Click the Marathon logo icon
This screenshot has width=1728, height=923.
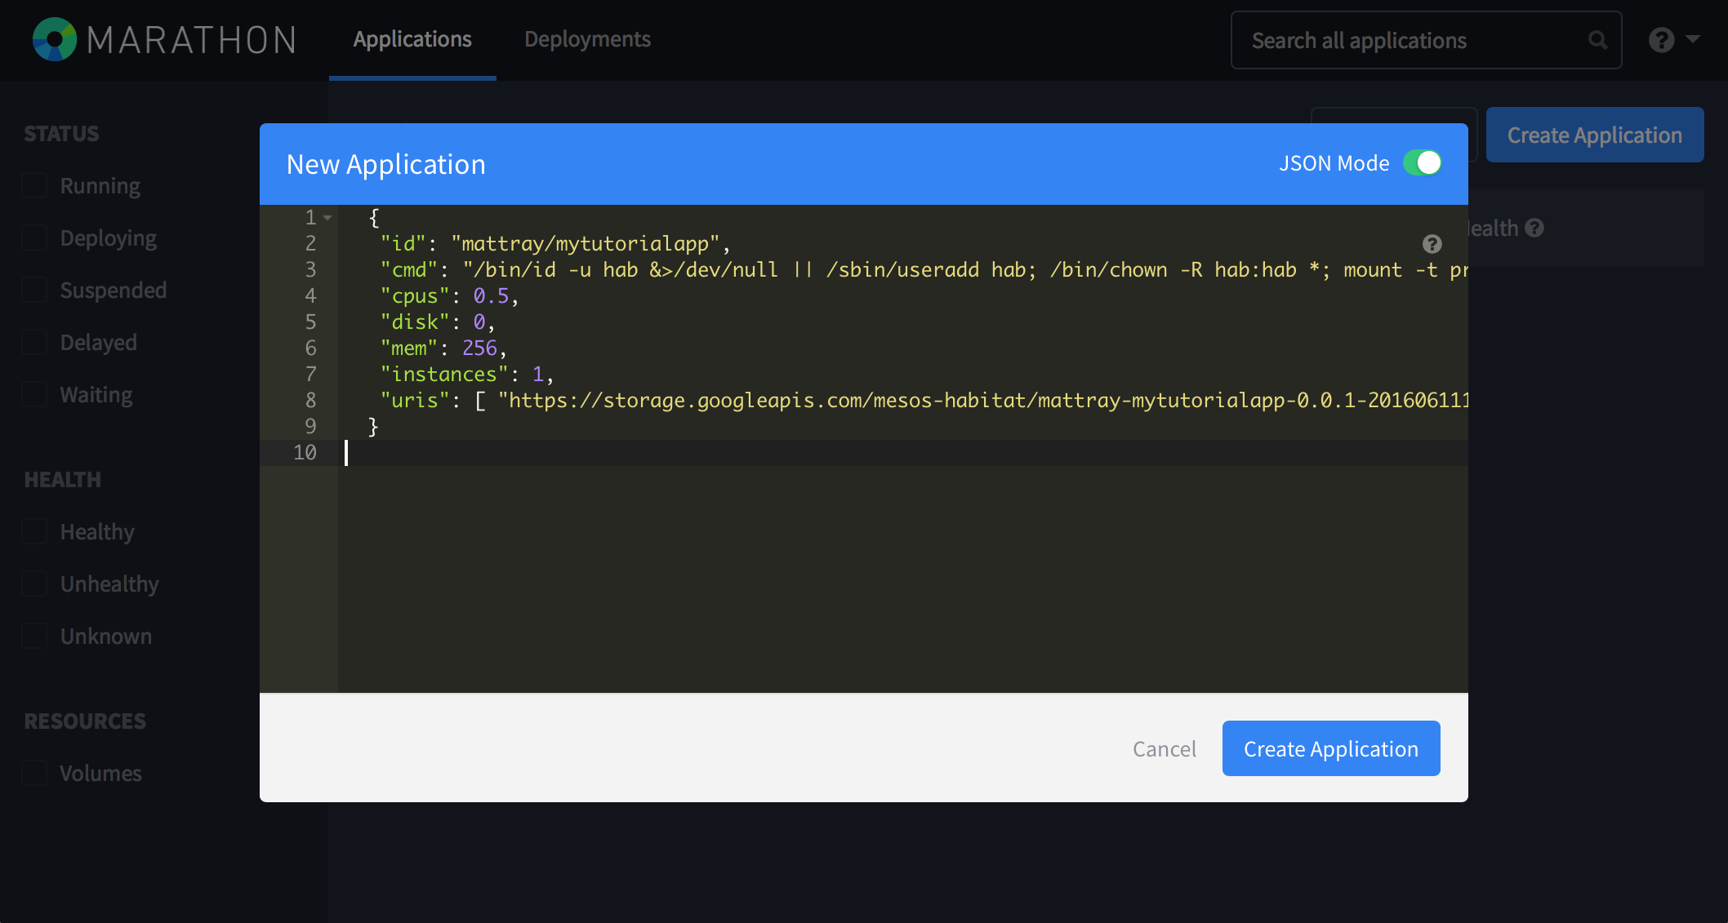pos(54,39)
